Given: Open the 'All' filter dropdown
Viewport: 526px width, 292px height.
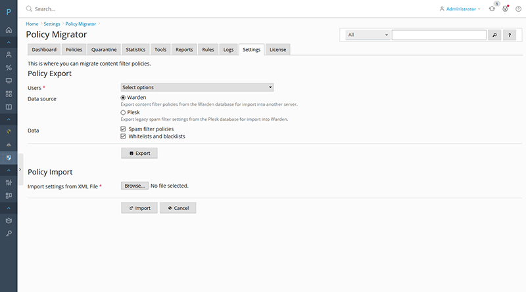Looking at the screenshot, I should [368, 35].
